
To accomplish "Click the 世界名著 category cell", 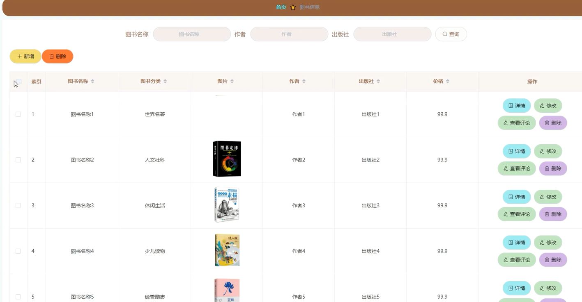I will [155, 114].
